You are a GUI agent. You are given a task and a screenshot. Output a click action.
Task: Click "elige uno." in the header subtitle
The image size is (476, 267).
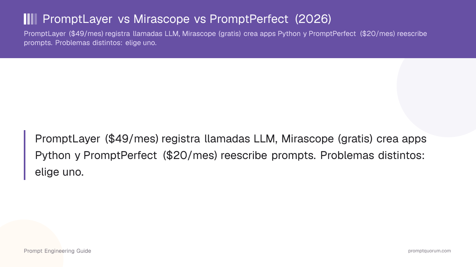pyautogui.click(x=141, y=43)
